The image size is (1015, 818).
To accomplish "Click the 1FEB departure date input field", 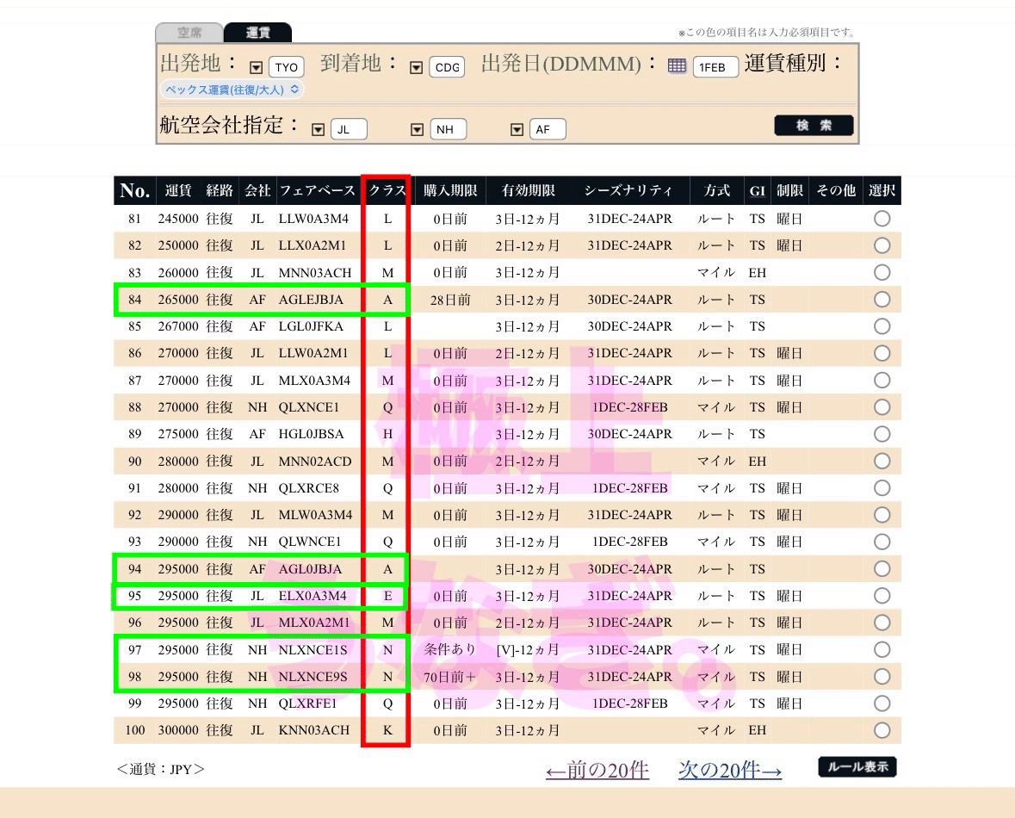I will pos(716,65).
